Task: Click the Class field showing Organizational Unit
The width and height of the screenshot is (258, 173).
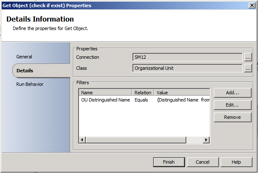Action: coord(187,68)
